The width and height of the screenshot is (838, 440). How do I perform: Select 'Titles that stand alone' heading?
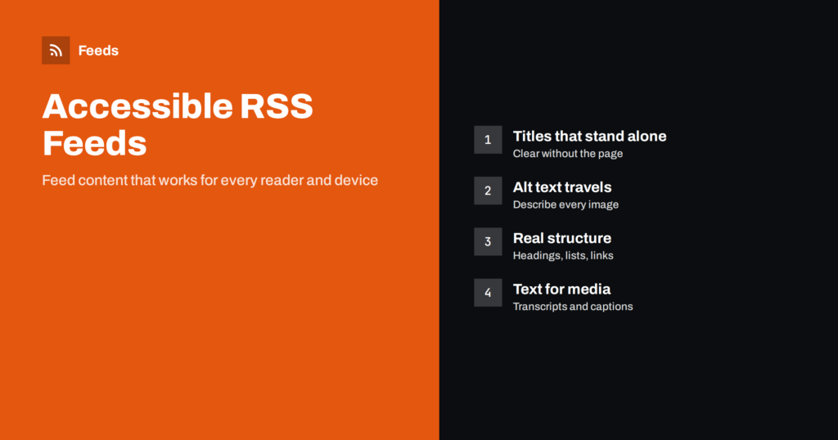pos(589,136)
